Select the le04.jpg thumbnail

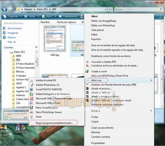tap(55, 39)
